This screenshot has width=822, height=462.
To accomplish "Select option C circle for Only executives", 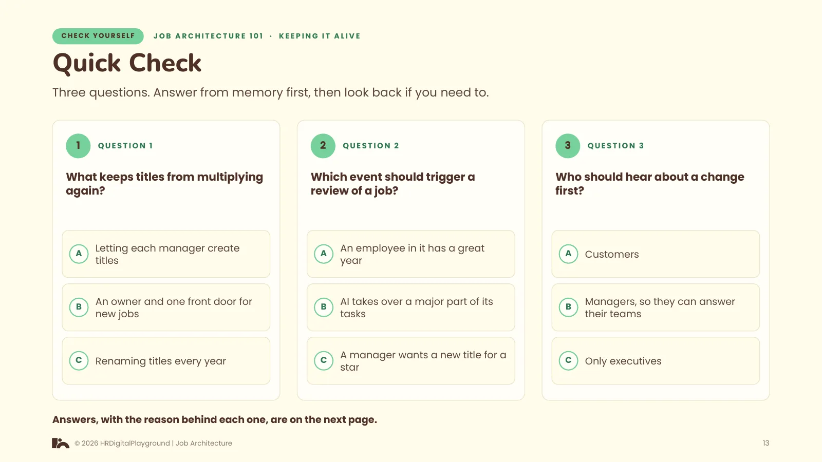I will [568, 360].
